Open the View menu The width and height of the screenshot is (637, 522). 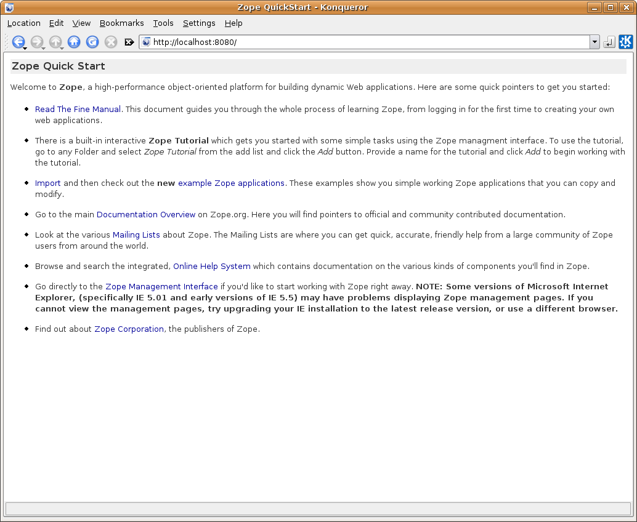pos(81,23)
